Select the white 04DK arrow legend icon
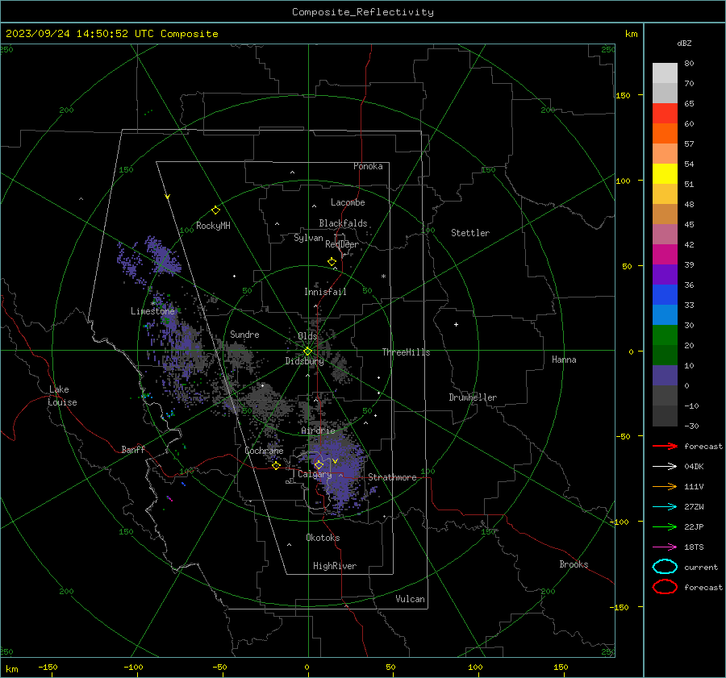726x678 pixels. (665, 467)
